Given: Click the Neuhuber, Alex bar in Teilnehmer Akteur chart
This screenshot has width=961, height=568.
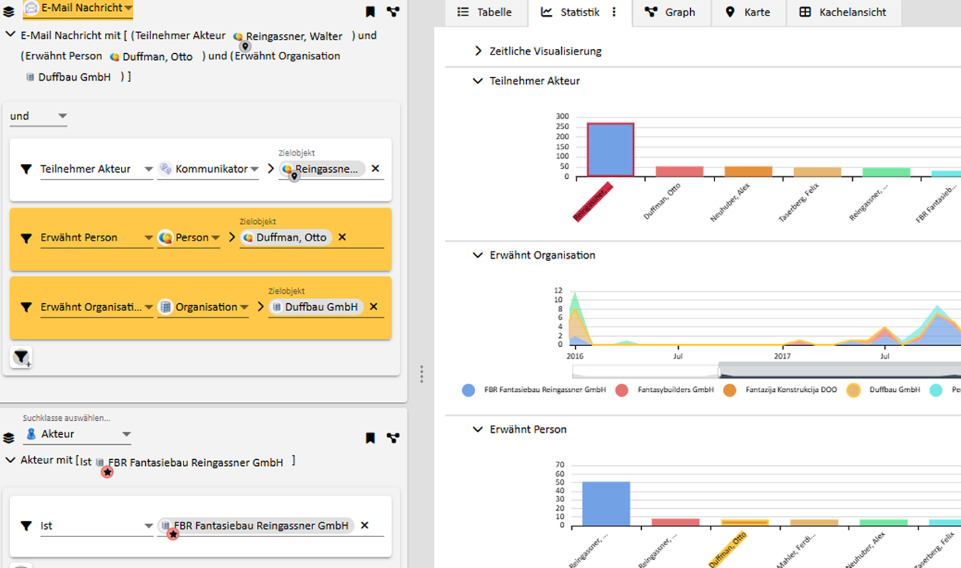Looking at the screenshot, I should coord(748,171).
